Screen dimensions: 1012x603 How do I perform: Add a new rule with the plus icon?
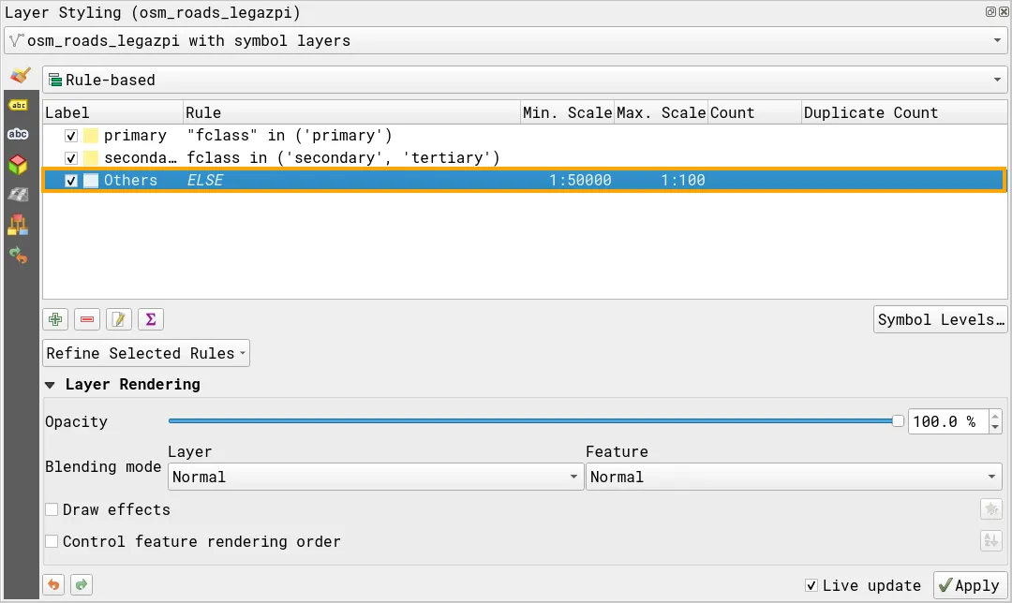(x=55, y=318)
